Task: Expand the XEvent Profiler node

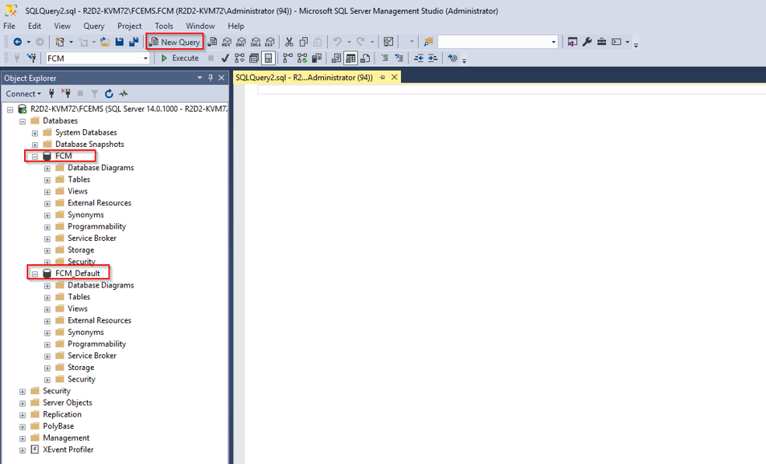Action: tap(23, 450)
